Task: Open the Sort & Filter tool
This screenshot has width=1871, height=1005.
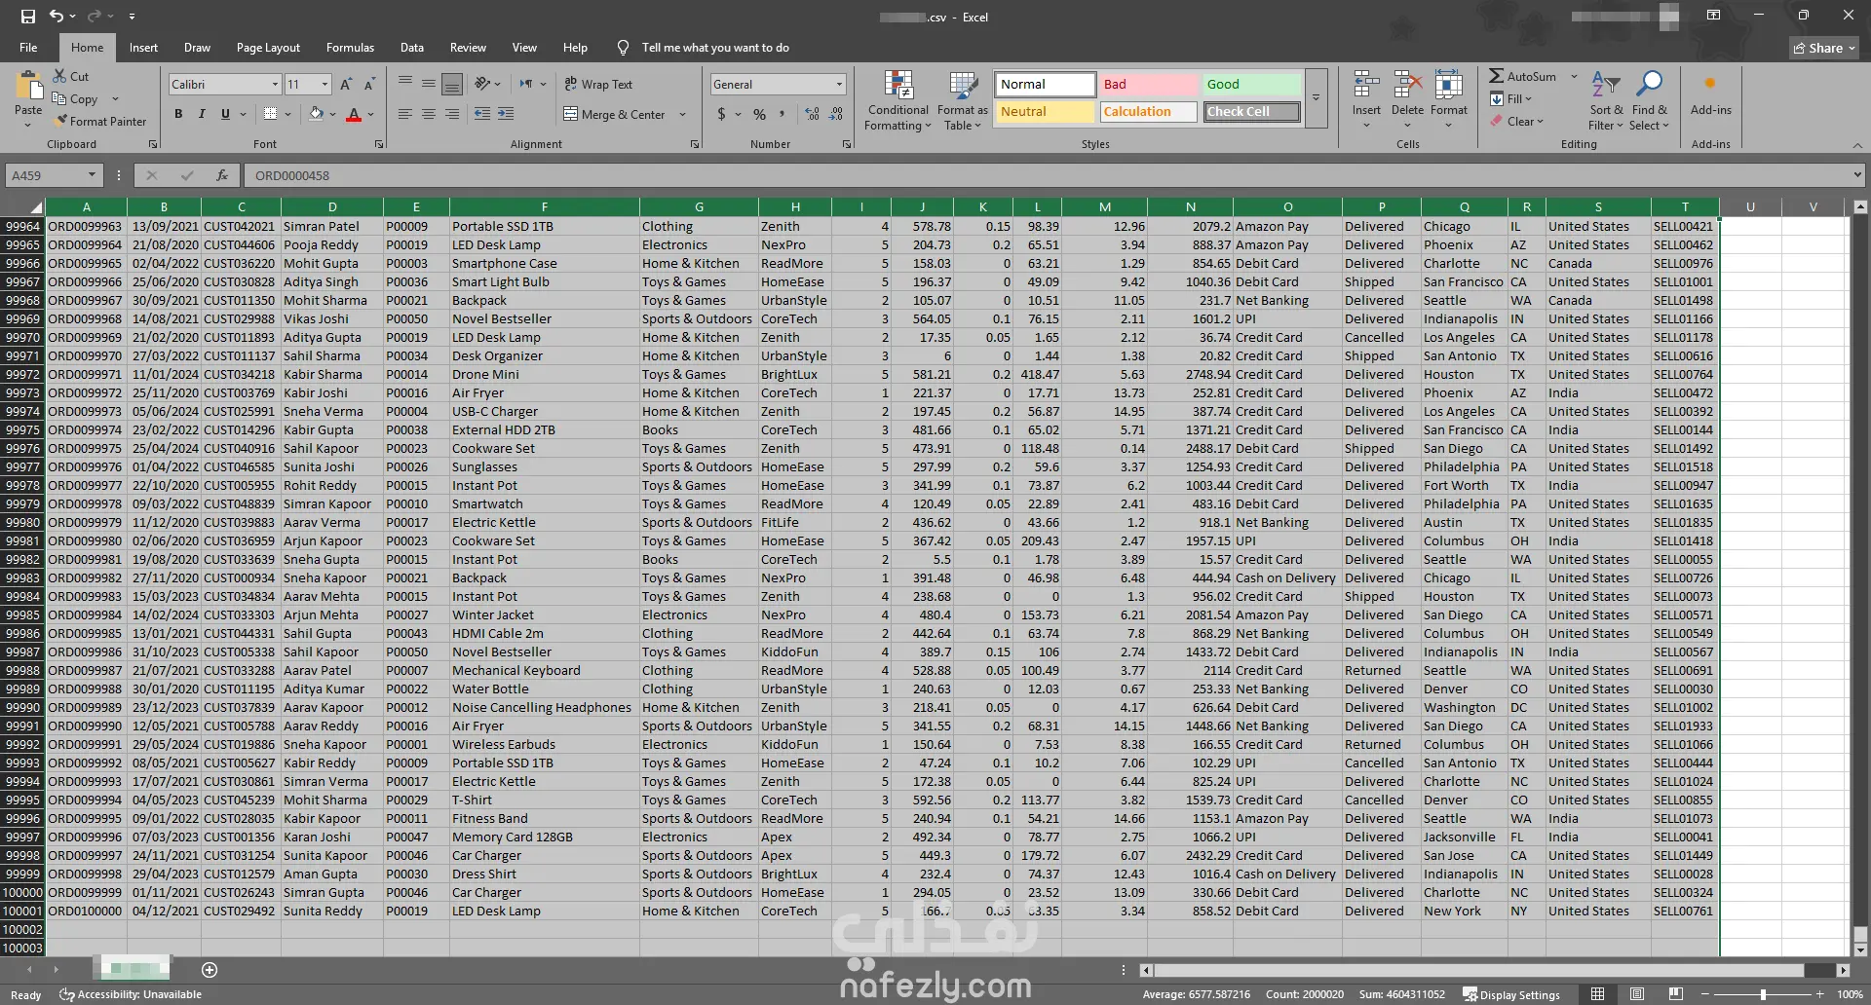Action: coord(1605,100)
